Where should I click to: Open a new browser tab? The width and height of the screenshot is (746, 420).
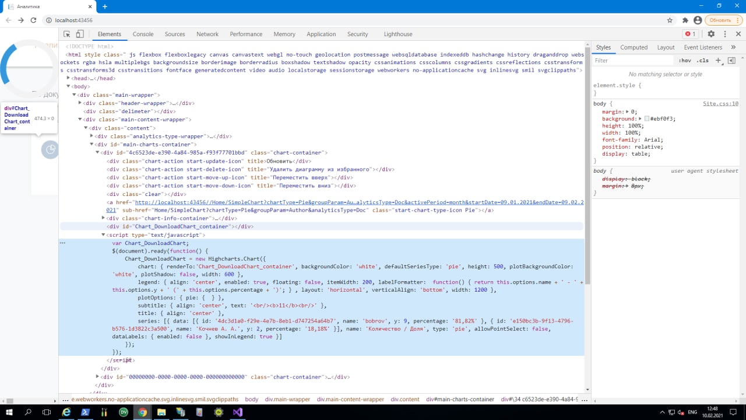click(x=105, y=6)
